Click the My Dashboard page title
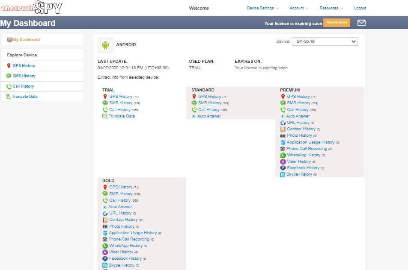 point(28,23)
